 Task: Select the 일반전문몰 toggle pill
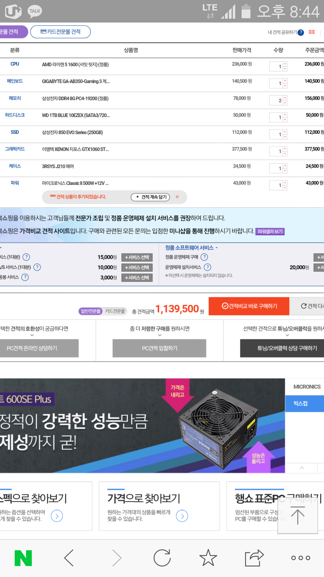point(91,311)
